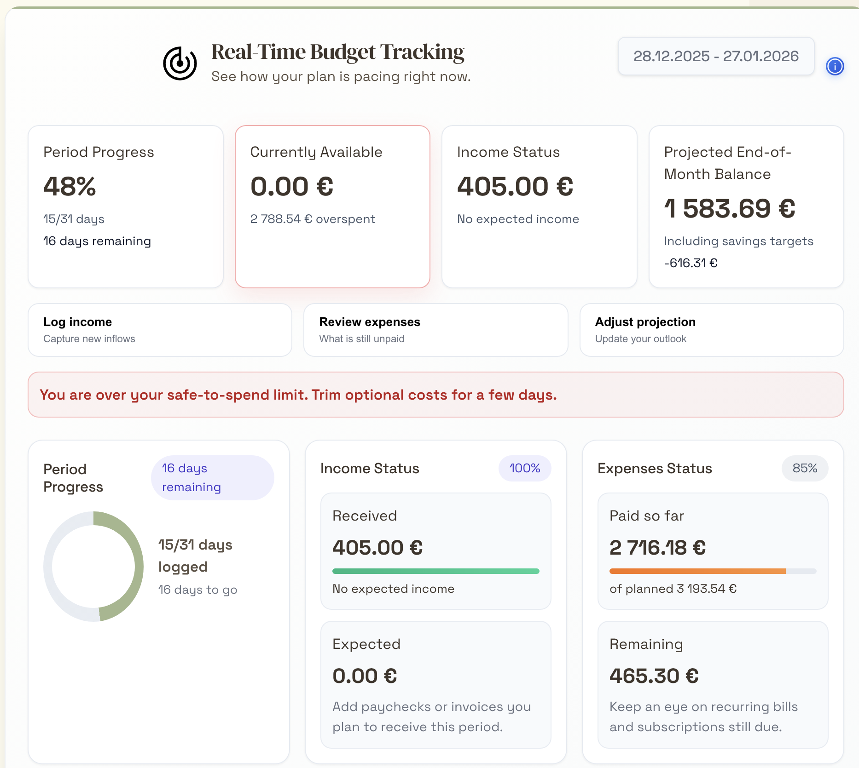Click the 16 days remaining badge
859x768 pixels.
point(212,477)
